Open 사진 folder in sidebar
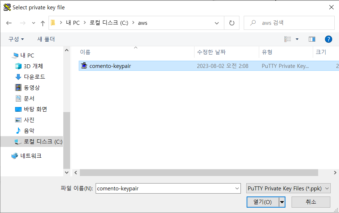339x213 pixels. pyautogui.click(x=29, y=120)
